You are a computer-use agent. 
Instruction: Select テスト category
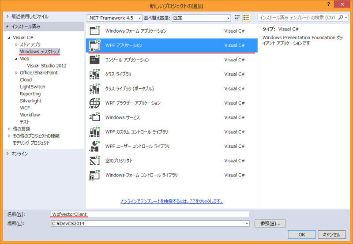(x=25, y=122)
